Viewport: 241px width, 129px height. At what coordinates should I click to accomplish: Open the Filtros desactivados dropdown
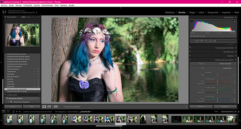(229, 112)
